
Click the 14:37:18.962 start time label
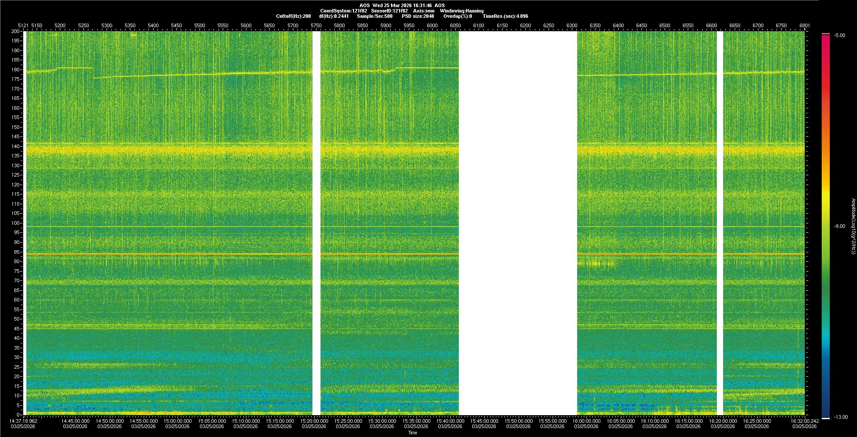click(24, 421)
